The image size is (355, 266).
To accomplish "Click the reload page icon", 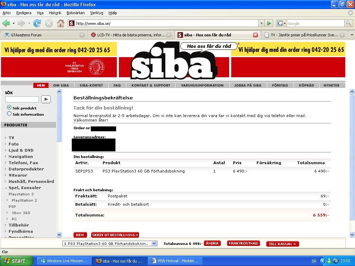I will 37,23.
